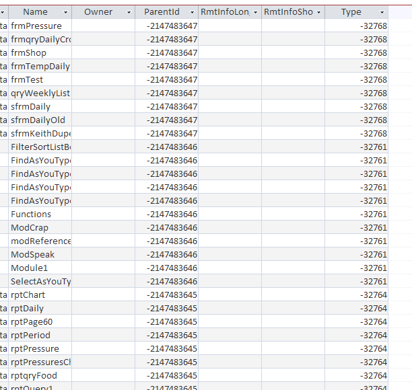Click the frmPressure name cell
The width and height of the screenshot is (412, 390).
click(x=40, y=26)
